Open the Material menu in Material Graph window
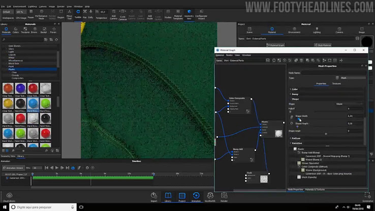This screenshot has width=375, height=211. pyautogui.click(x=220, y=55)
